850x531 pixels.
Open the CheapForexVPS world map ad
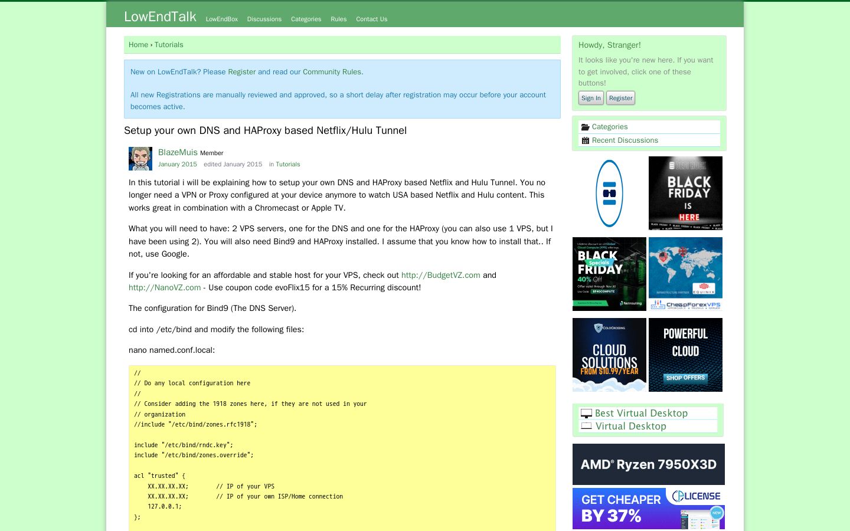pos(685,274)
